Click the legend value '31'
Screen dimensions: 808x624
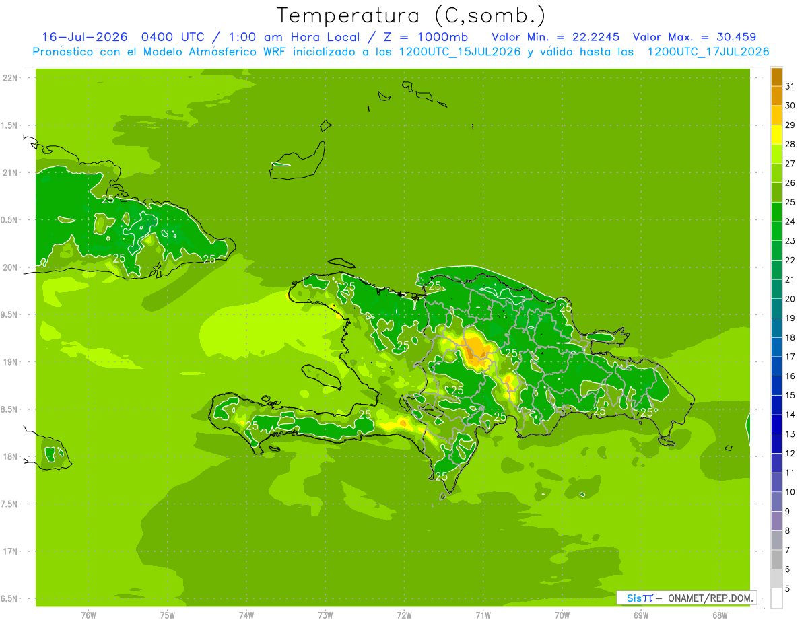point(790,86)
